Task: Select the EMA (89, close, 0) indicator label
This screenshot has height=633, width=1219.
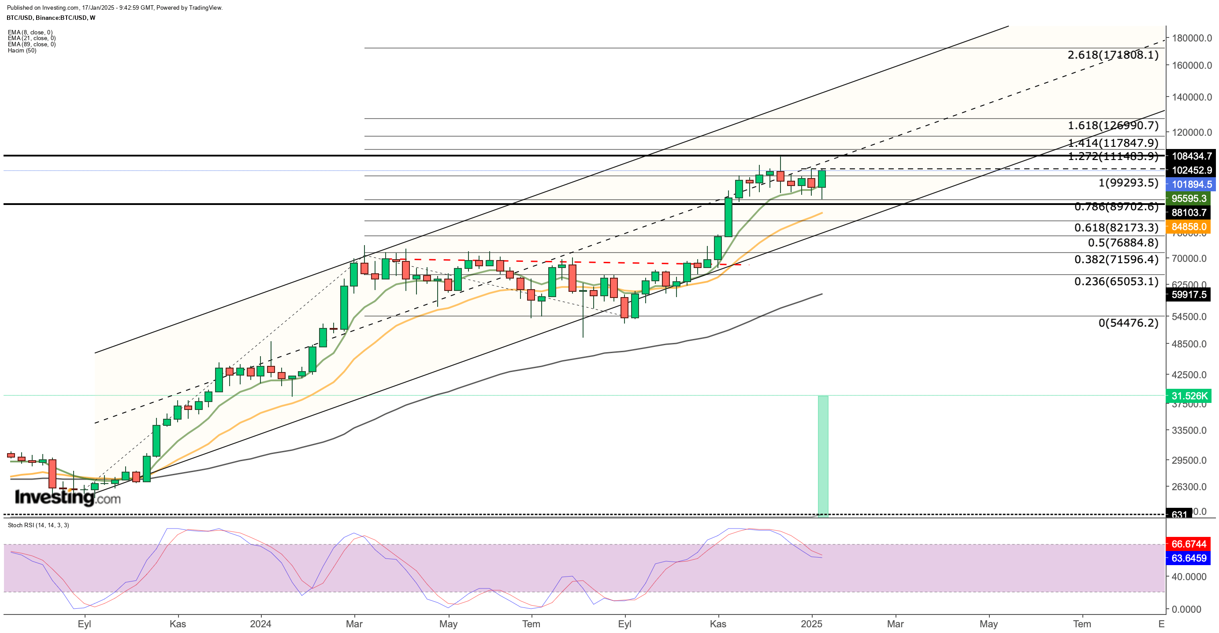Action: pyautogui.click(x=32, y=45)
